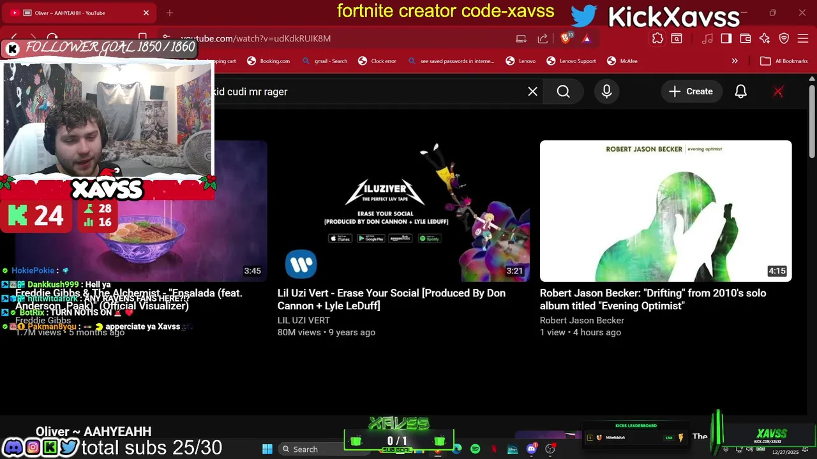Click the install-app icon in address bar
This screenshot has width=817, height=459.
pyautogui.click(x=521, y=38)
